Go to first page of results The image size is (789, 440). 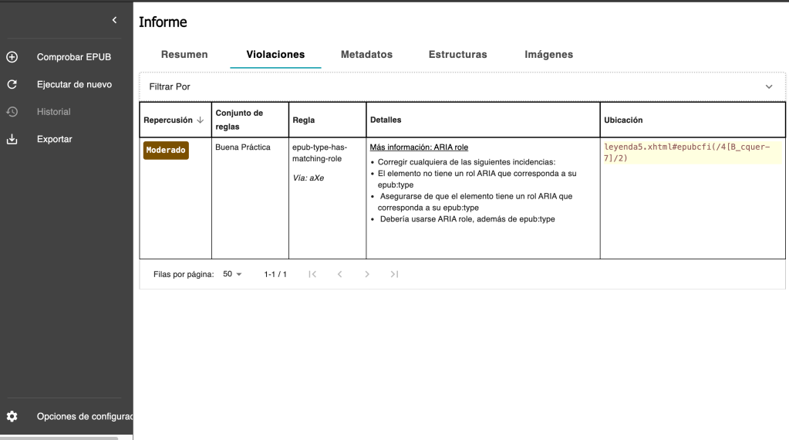click(312, 274)
